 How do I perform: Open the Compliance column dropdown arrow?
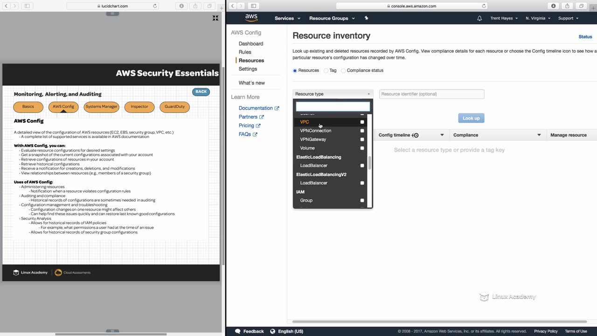pyautogui.click(x=539, y=135)
